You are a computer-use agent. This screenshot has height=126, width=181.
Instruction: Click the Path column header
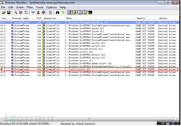coord(69,18)
